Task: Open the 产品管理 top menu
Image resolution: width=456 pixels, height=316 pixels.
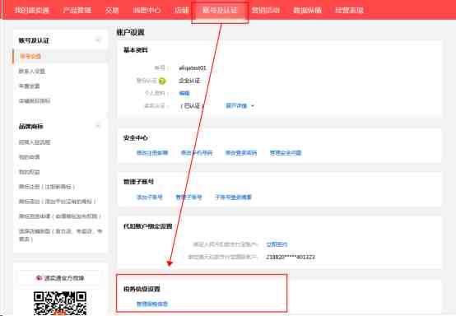Action: click(x=77, y=10)
